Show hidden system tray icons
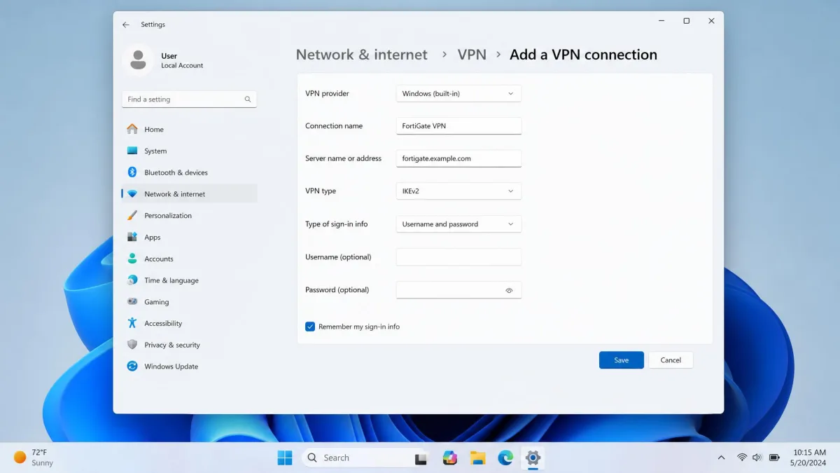 (x=721, y=458)
